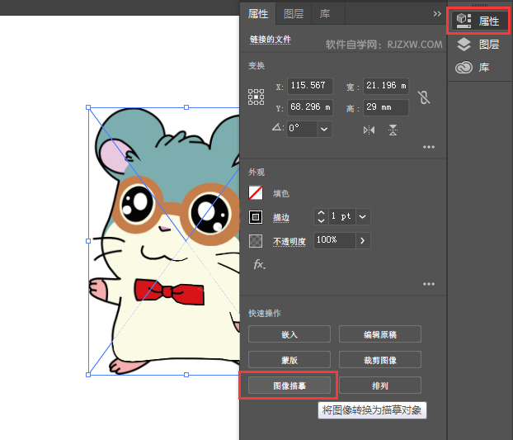Click the 图像描摹 button

click(289, 386)
